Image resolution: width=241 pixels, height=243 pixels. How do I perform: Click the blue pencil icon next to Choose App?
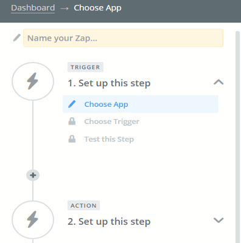coord(72,104)
